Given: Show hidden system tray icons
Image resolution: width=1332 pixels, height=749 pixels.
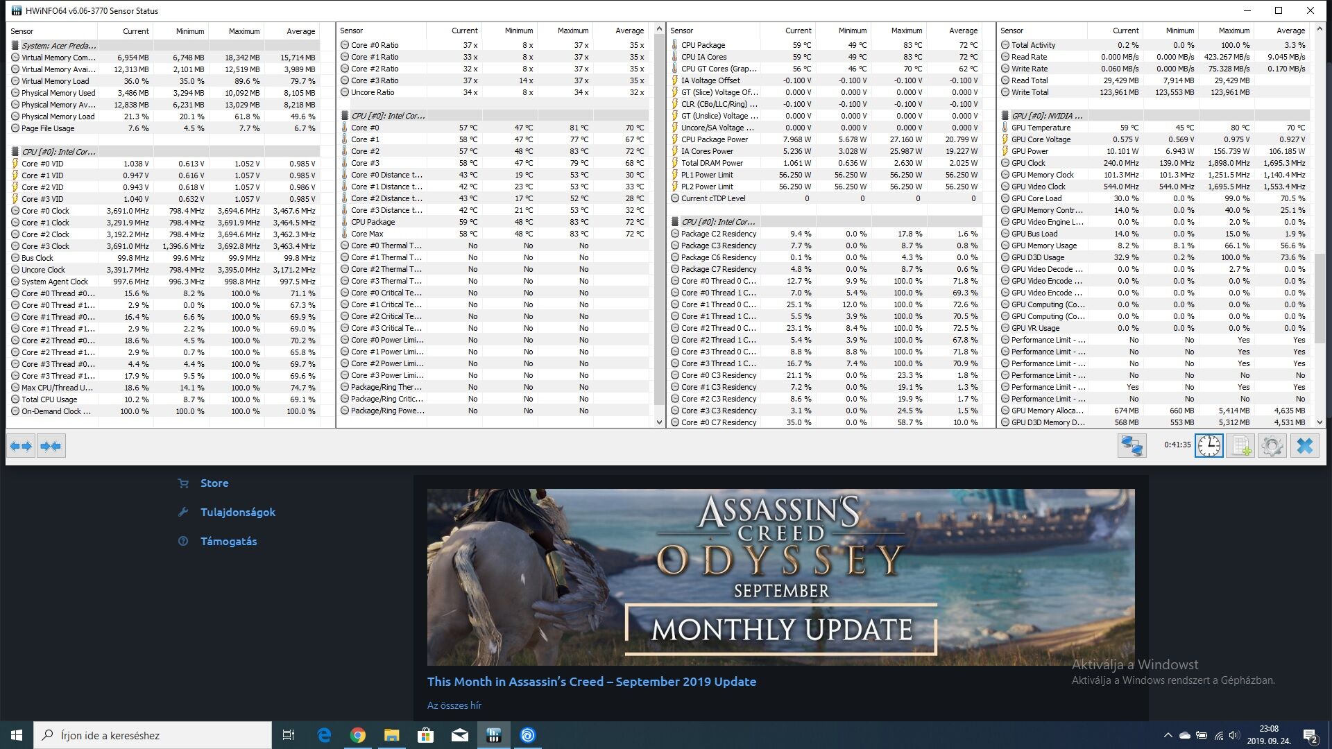Looking at the screenshot, I should 1168,735.
